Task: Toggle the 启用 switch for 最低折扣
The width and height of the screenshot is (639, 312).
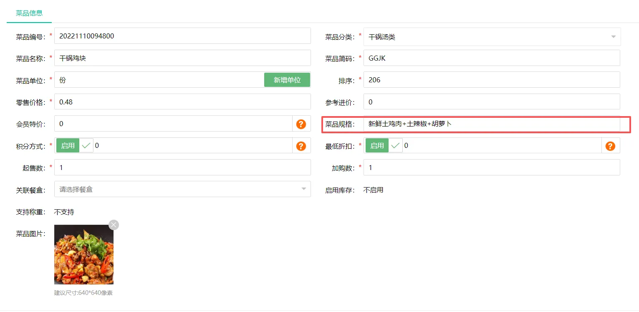Action: [384, 145]
